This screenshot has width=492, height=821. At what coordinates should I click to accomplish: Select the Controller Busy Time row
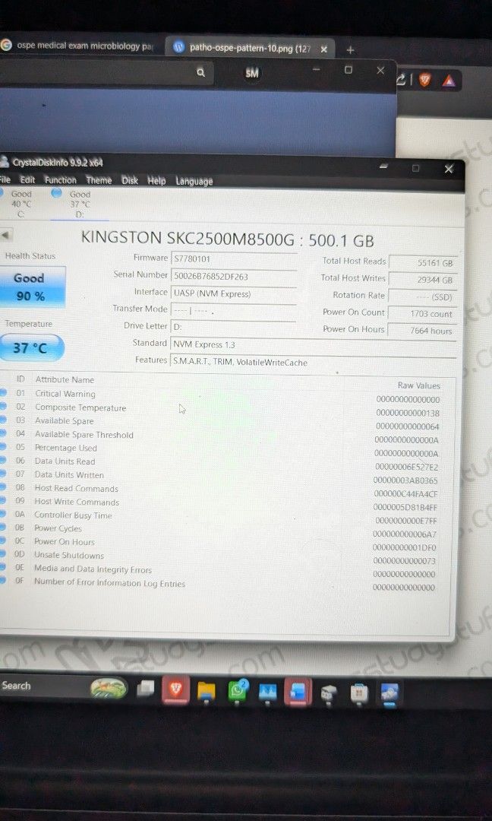224,518
